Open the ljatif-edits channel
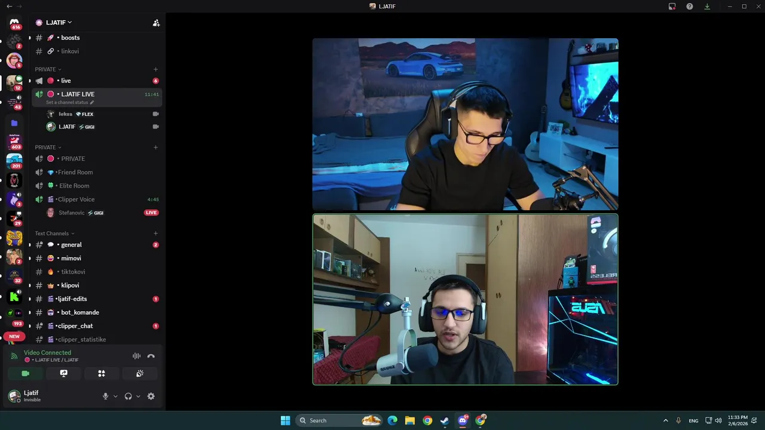The height and width of the screenshot is (430, 765). click(96, 299)
